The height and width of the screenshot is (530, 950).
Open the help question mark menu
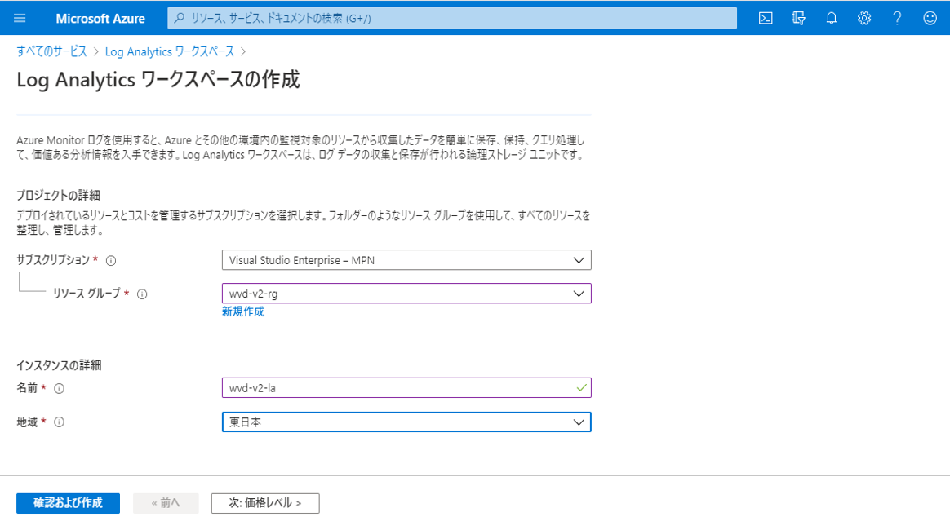(896, 17)
